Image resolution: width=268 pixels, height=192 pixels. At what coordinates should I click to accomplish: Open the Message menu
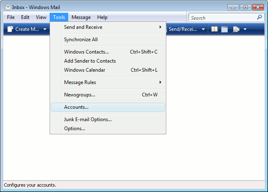[x=81, y=17]
